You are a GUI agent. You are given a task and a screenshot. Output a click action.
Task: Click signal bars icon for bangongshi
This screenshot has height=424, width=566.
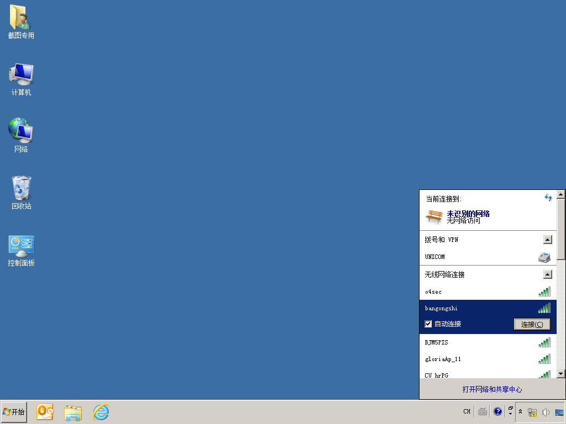pyautogui.click(x=544, y=308)
